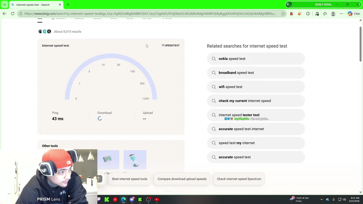This screenshot has width=363, height=204.
Task: Expand the hidden system tray icons chevron
Action: [x=321, y=199]
